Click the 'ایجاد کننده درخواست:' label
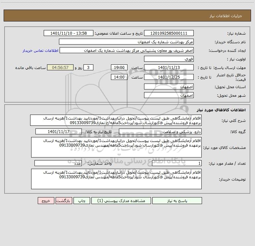The height and width of the screenshot is (246, 255). 227,51
